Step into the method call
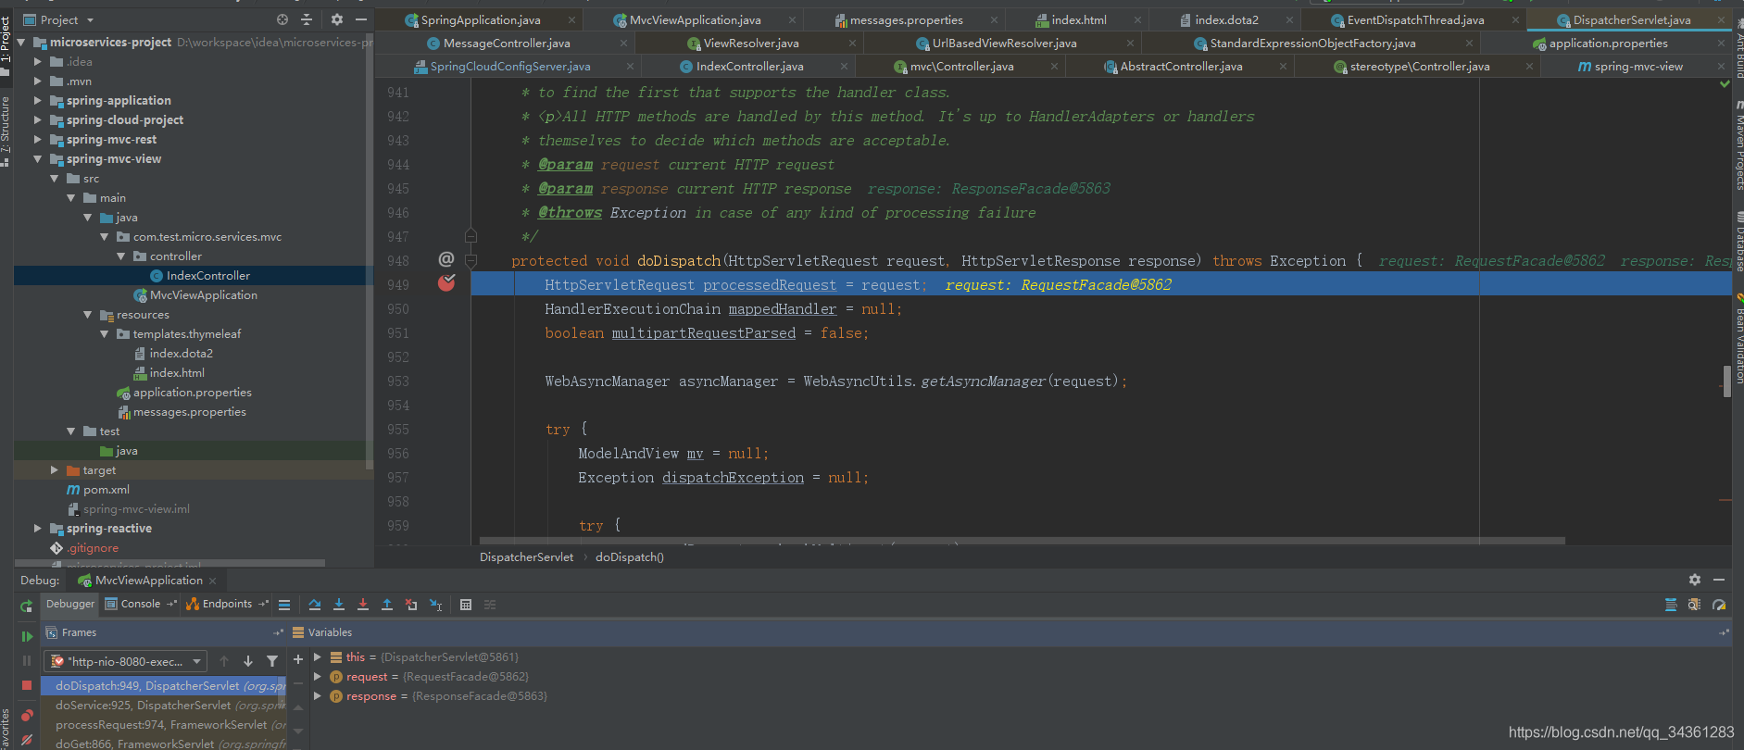This screenshot has height=750, width=1744. pyautogui.click(x=339, y=605)
